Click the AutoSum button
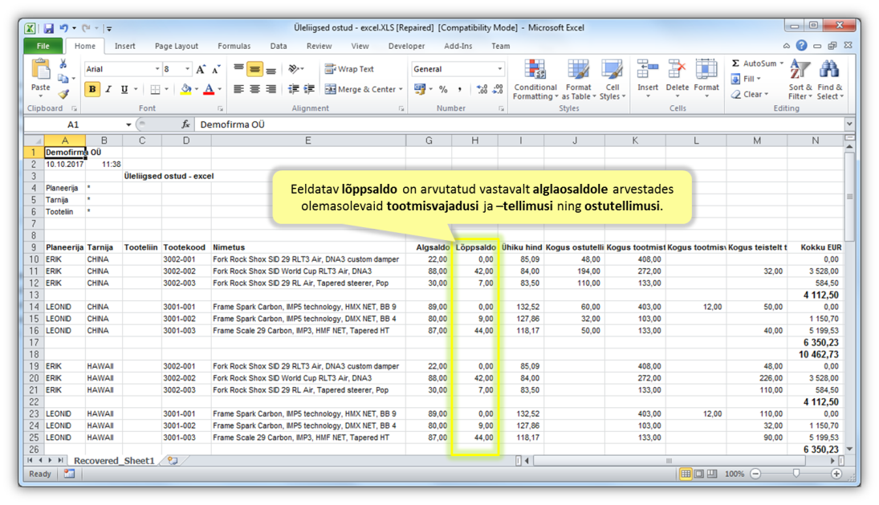 pyautogui.click(x=755, y=63)
